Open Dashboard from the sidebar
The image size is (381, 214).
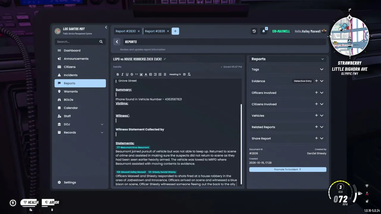pos(80,51)
